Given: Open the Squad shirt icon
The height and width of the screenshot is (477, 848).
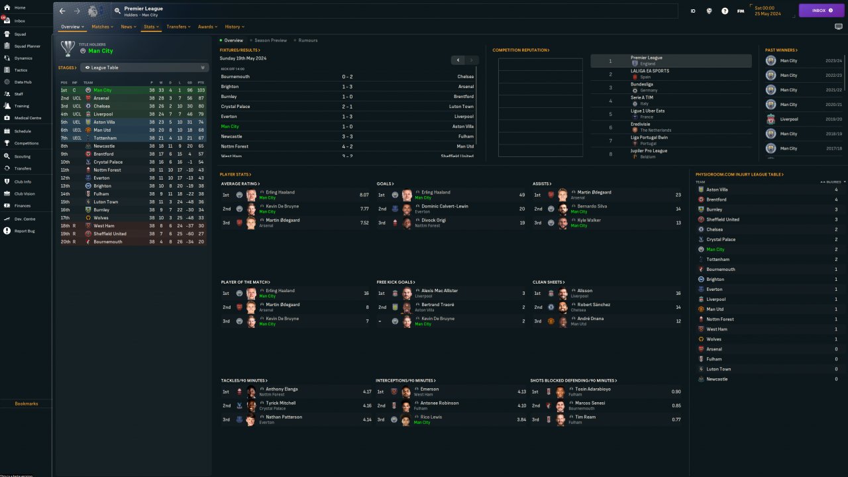Looking at the screenshot, I should [7, 34].
